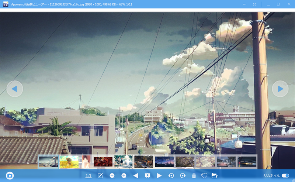The width and height of the screenshot is (295, 182).
Task: Select the sixth thumbnail with orange buildings
Action: click(144, 162)
